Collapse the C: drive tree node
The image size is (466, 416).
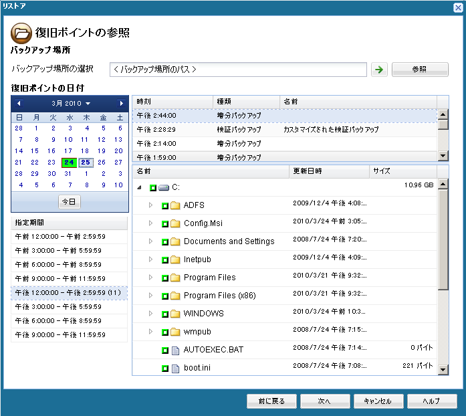[139, 188]
